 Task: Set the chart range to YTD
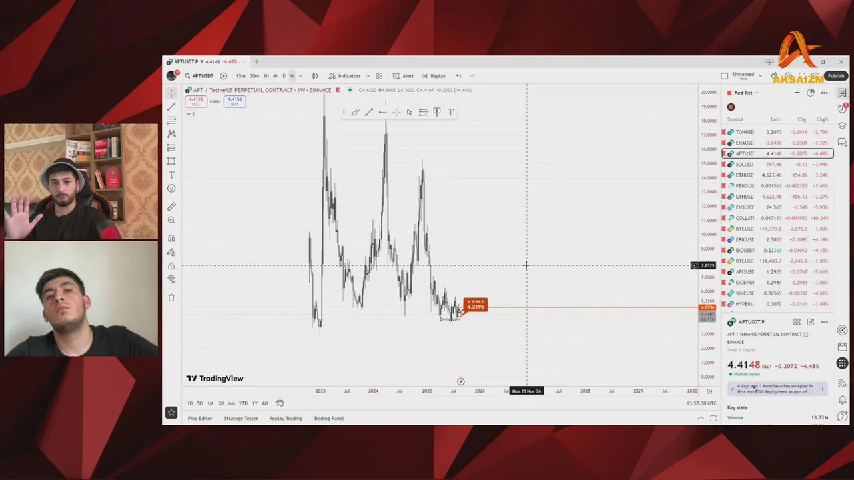coord(243,403)
